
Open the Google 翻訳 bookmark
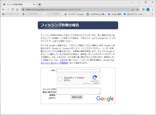tap(116, 14)
